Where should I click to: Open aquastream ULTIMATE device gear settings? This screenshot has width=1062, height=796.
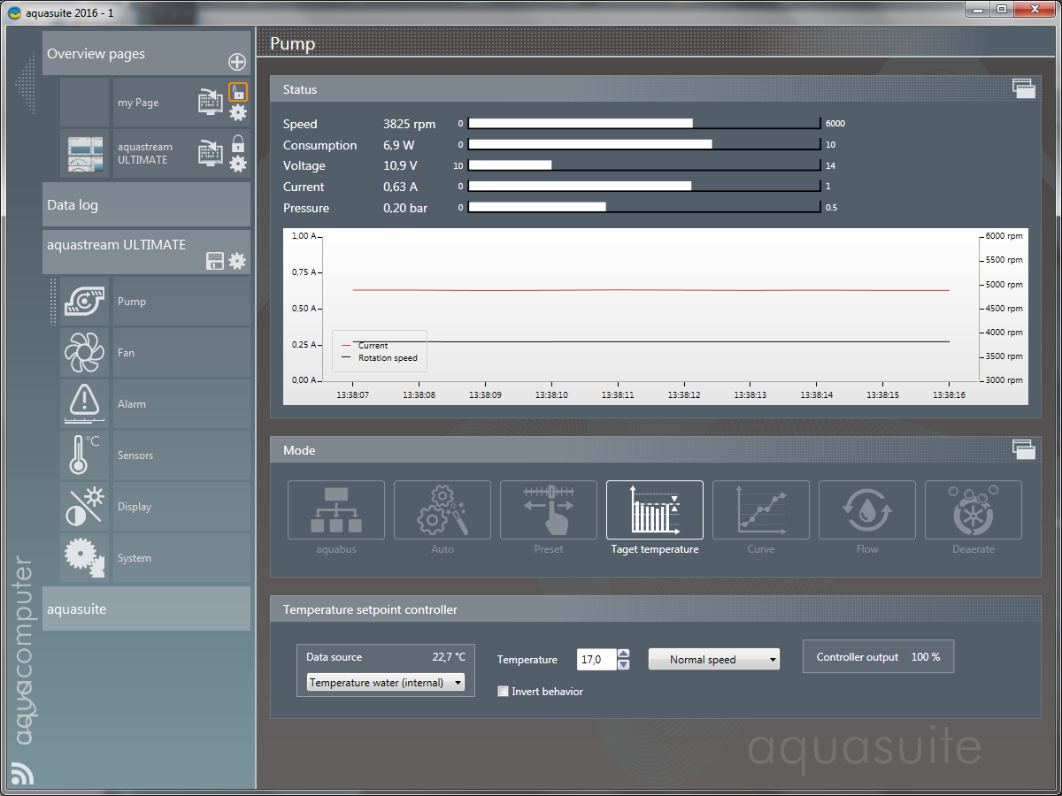click(237, 261)
